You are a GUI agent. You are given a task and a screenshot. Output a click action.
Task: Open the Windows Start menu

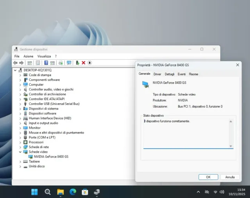(34, 192)
